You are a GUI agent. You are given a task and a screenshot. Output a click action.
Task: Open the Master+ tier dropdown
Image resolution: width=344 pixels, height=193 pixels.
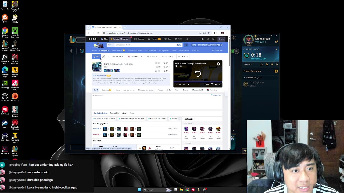(x=135, y=57)
